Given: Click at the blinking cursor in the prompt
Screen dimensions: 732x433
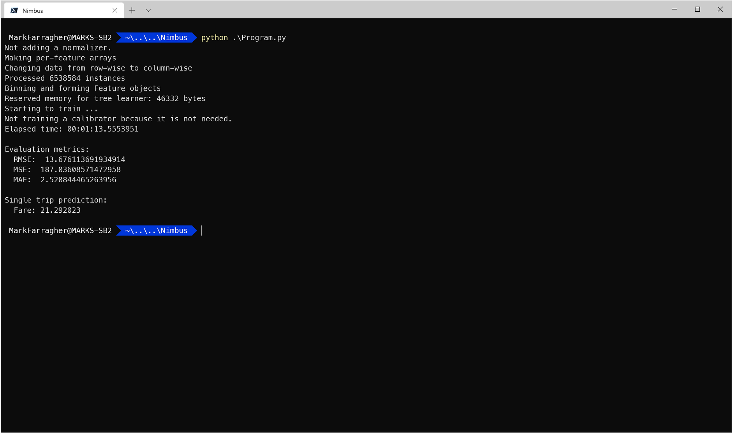Looking at the screenshot, I should pyautogui.click(x=202, y=231).
